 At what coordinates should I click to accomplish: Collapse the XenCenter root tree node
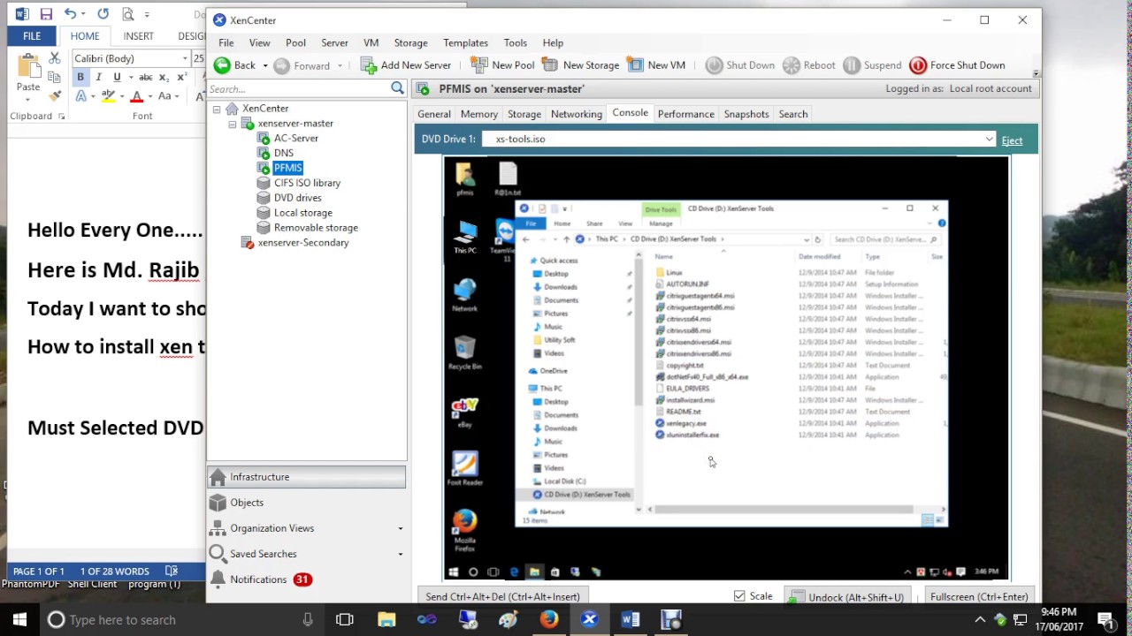(x=217, y=109)
